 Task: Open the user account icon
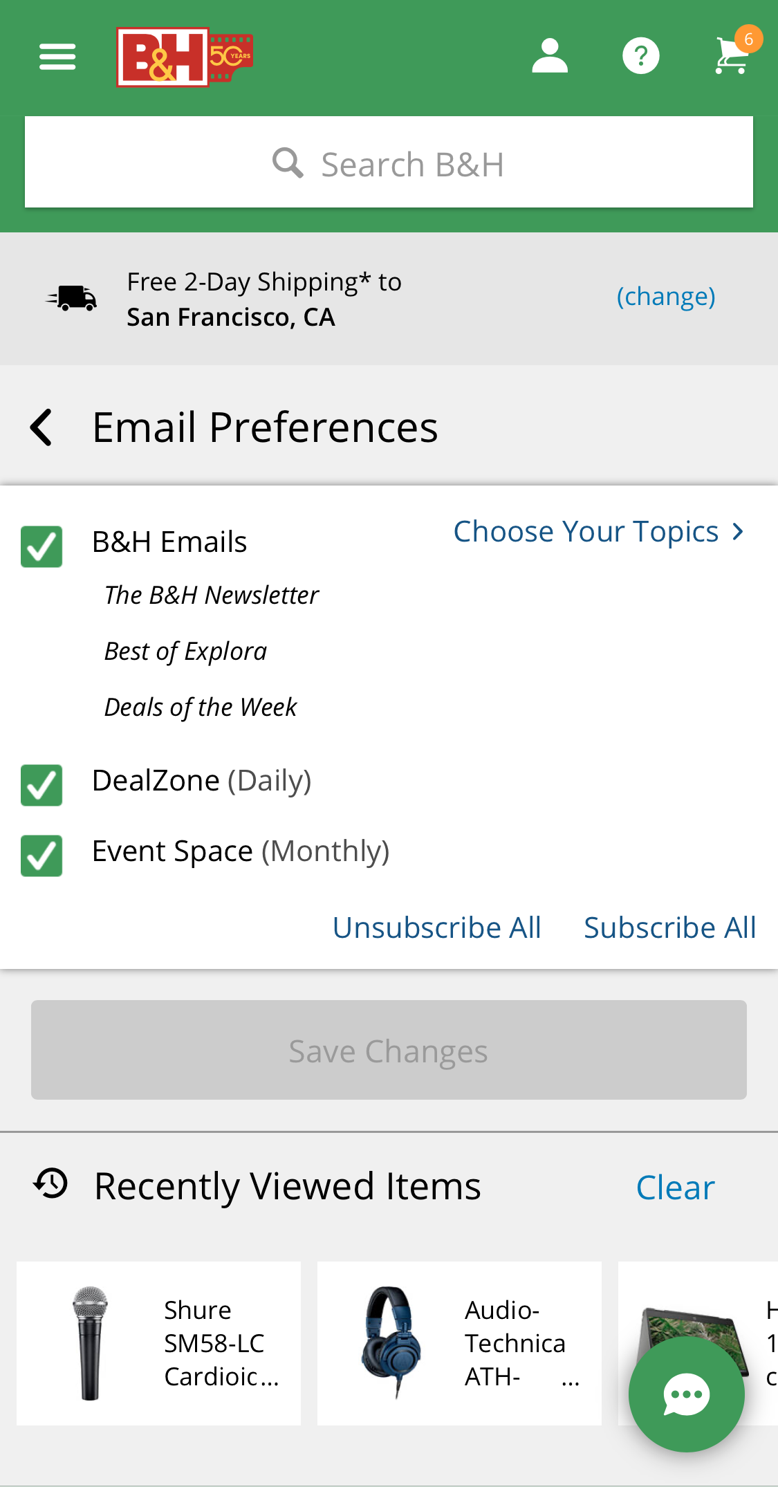point(550,57)
